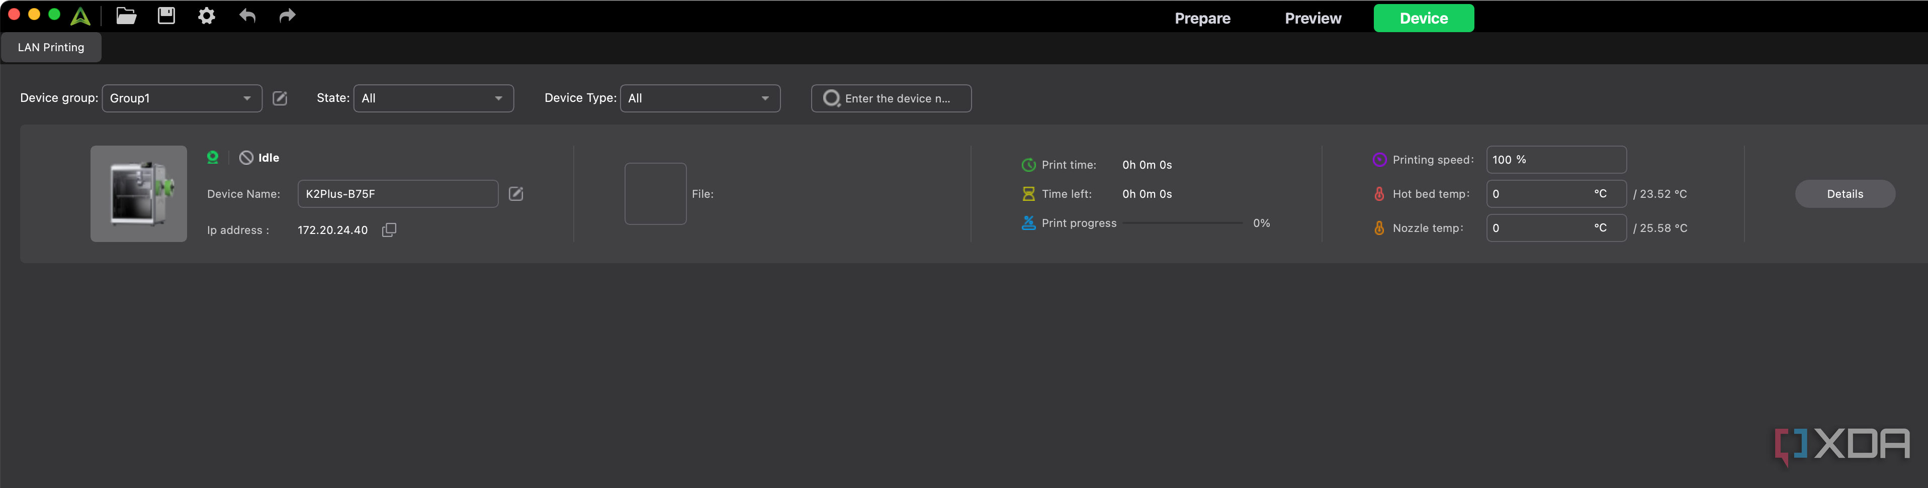Click the save floppy disk icon
Viewport: 1928px width, 488px height.
click(166, 16)
